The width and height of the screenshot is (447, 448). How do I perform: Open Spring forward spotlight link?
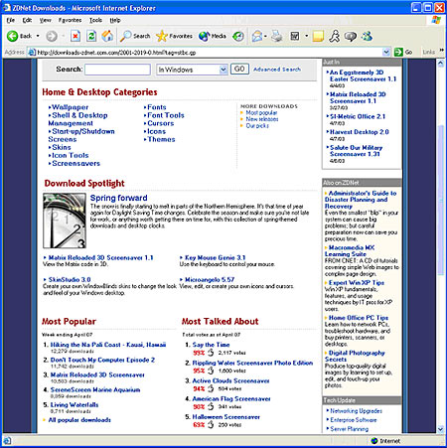[119, 198]
